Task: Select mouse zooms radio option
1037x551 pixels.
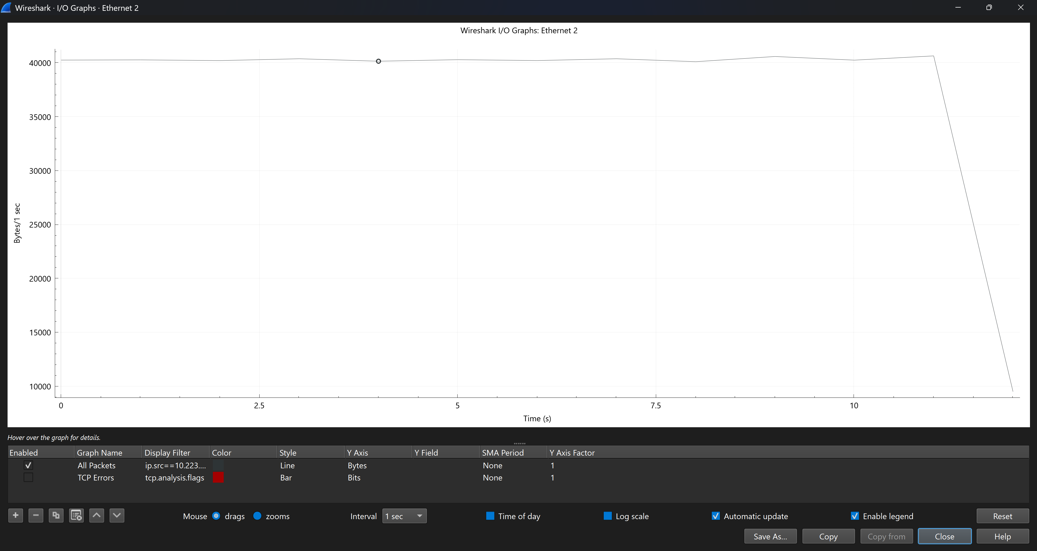Action: 257,516
